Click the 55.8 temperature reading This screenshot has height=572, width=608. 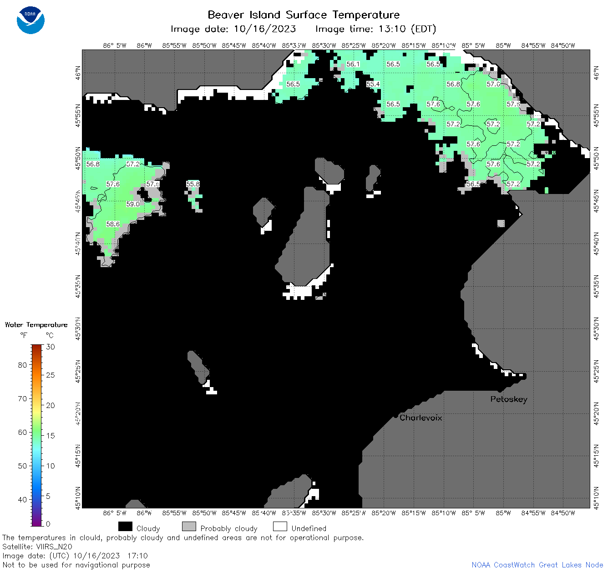pyautogui.click(x=193, y=184)
